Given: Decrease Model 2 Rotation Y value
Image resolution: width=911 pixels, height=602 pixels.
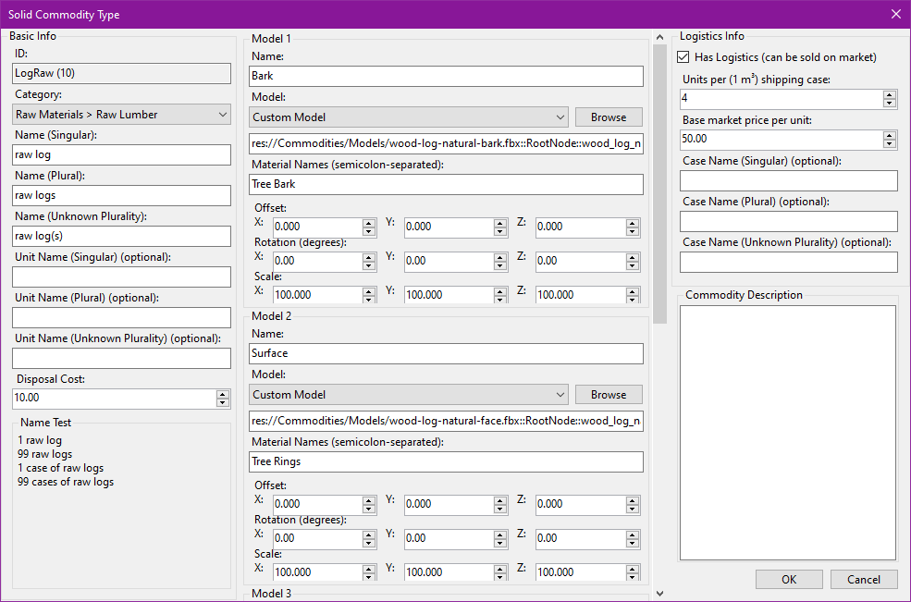Looking at the screenshot, I should pyautogui.click(x=500, y=543).
